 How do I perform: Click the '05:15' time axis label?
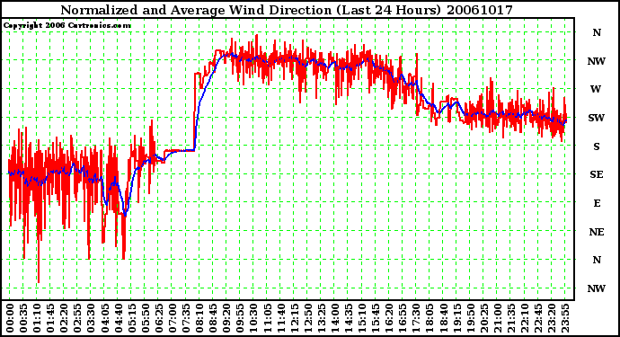tap(132, 318)
